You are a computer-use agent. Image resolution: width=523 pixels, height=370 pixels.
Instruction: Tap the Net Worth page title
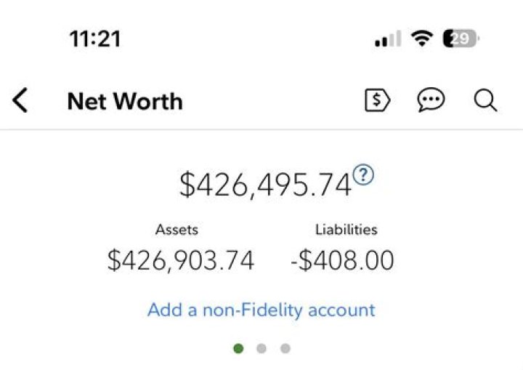click(125, 101)
